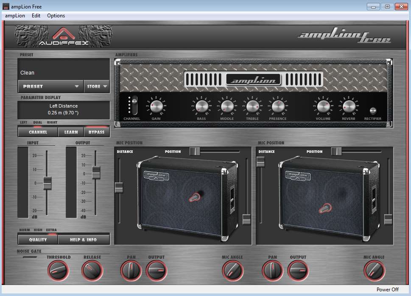Click the right cabinet Output knob
411x296 pixels.
point(298,270)
